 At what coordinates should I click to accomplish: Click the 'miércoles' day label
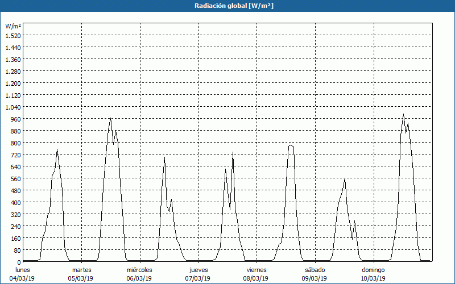tap(139, 270)
